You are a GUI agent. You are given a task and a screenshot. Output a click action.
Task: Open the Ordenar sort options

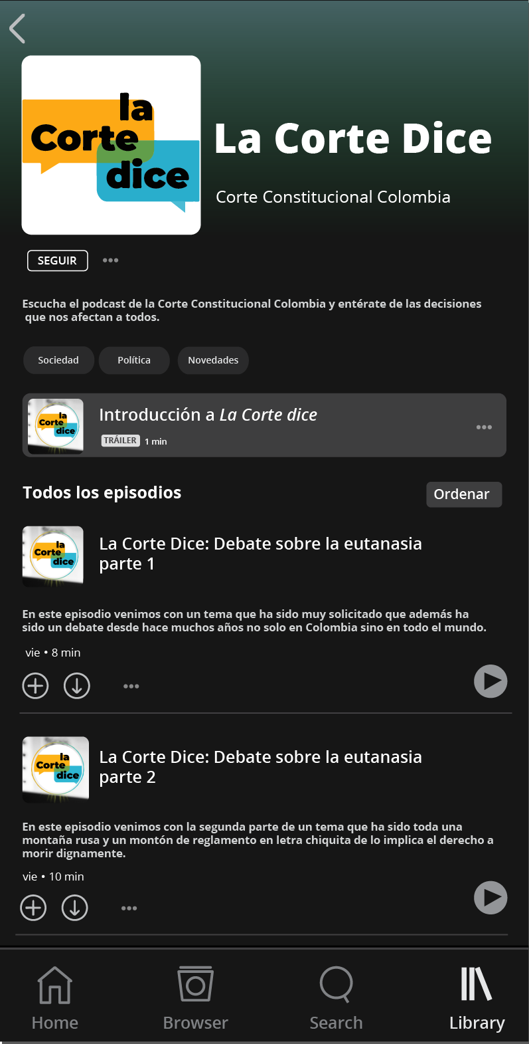click(464, 494)
